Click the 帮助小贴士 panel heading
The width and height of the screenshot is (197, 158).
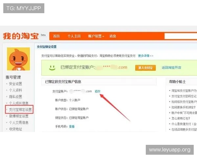point(177,82)
